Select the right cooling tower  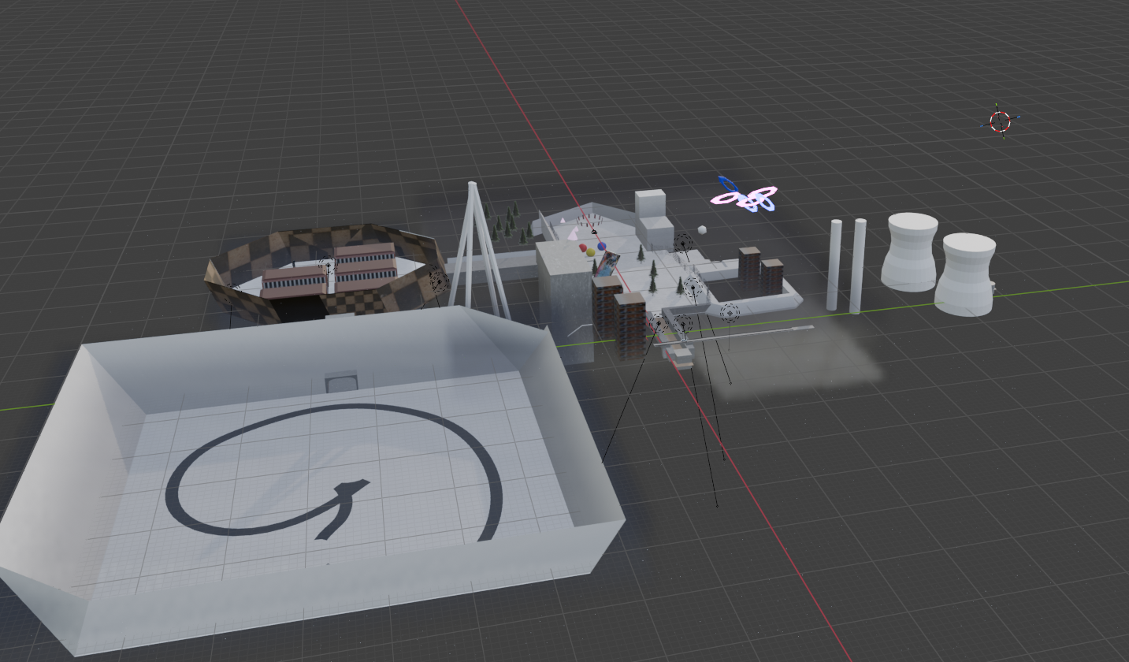tap(967, 274)
